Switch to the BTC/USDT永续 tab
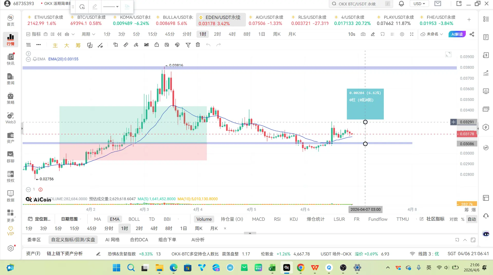Viewport: 493px width, 275px height. [x=88, y=20]
